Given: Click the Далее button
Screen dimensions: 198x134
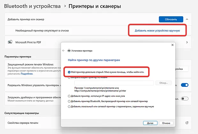Looking at the screenshot, I should tap(150, 123).
